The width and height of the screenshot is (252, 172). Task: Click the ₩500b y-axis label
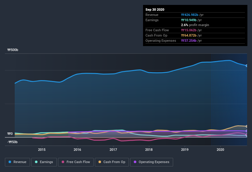coord(13,50)
